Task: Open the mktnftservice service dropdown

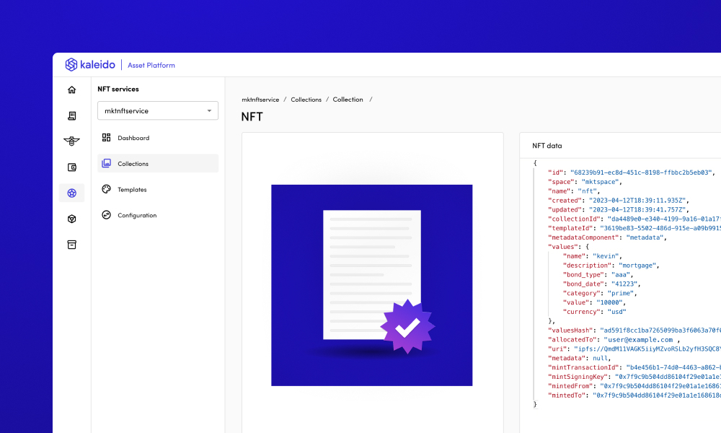Action: point(158,110)
